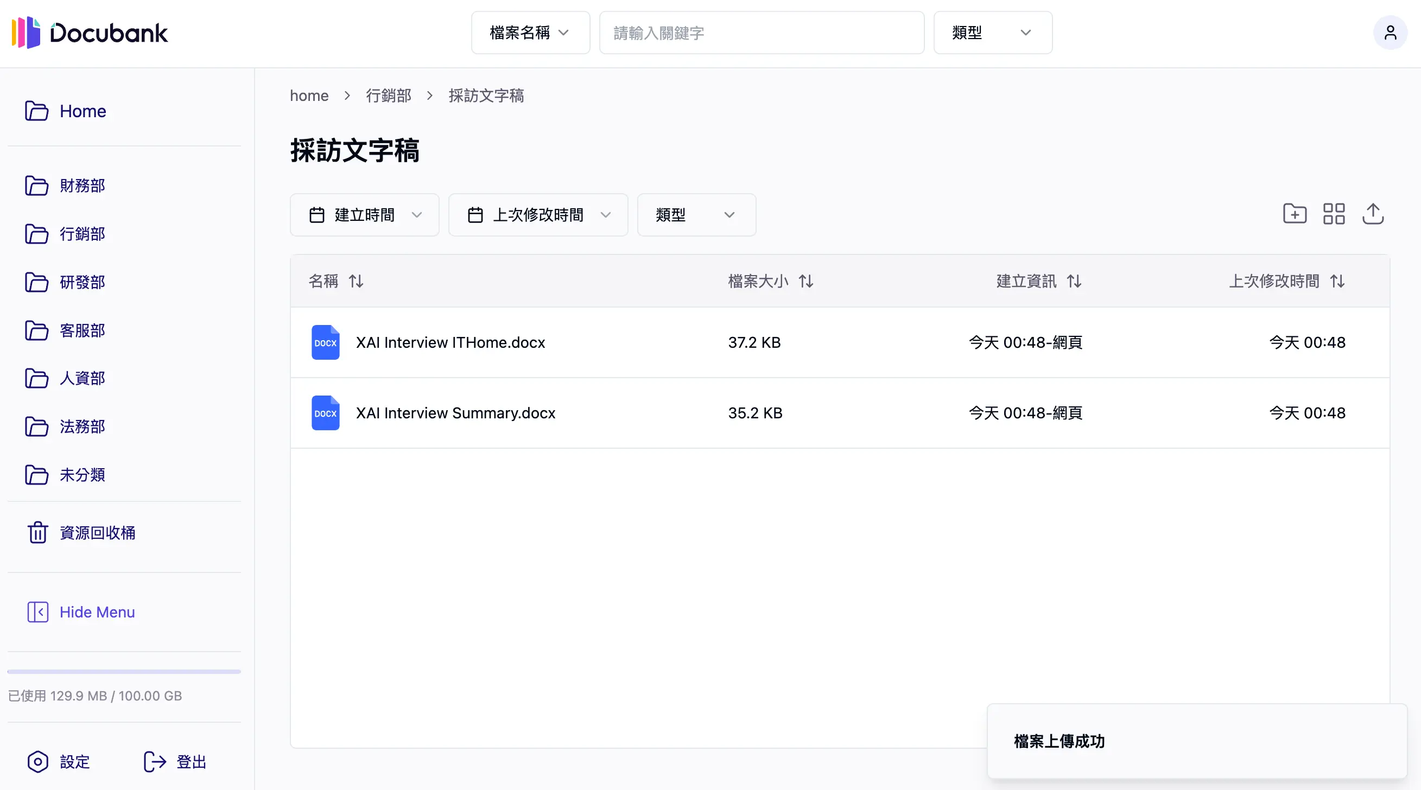Screen dimensions: 1421x790
Task: Click the storage usage bar
Action: [x=124, y=672]
